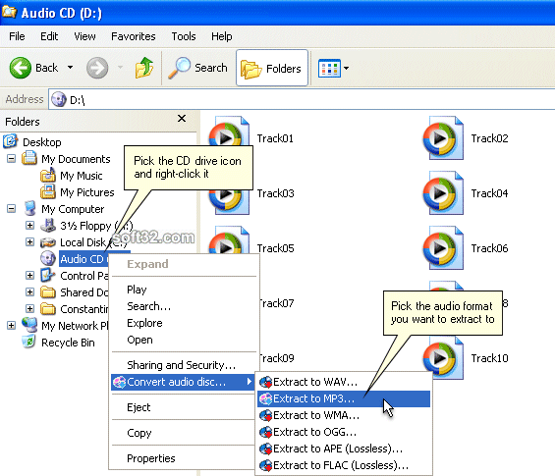Select the Shared Documents folder icon

pyautogui.click(x=48, y=292)
